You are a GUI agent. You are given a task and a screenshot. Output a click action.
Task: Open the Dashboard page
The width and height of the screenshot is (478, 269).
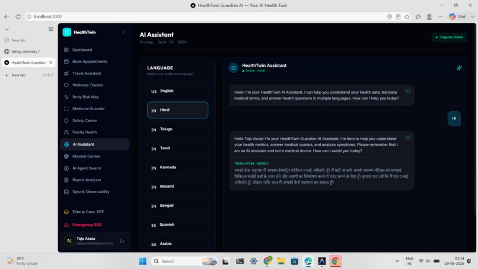94,50
